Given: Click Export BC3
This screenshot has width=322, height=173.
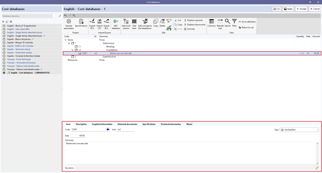Looking at the screenshot, I should tap(106, 24).
